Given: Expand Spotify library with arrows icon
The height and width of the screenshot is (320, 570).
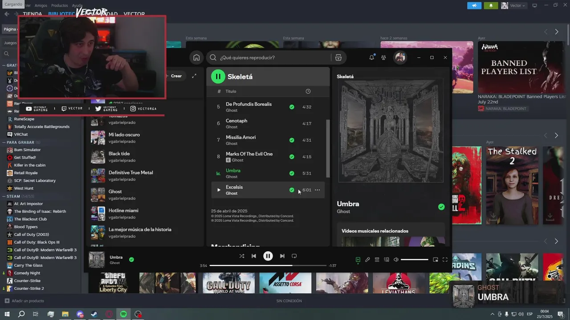Looking at the screenshot, I should [x=194, y=76].
